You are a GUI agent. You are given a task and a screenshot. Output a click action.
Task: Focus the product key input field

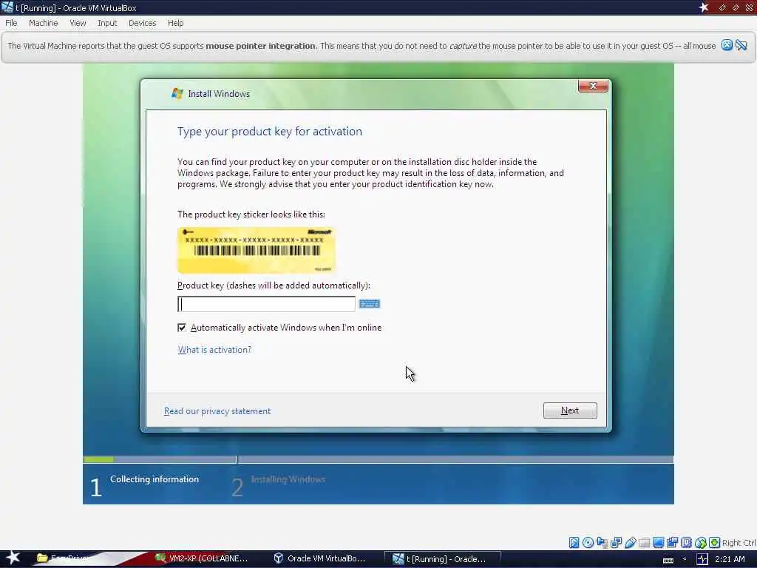266,304
